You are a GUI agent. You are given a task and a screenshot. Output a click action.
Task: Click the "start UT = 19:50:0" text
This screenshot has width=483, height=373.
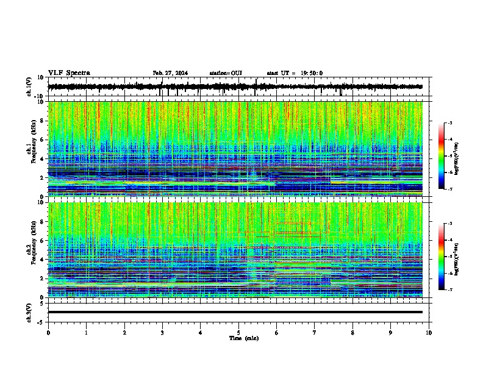click(x=295, y=73)
